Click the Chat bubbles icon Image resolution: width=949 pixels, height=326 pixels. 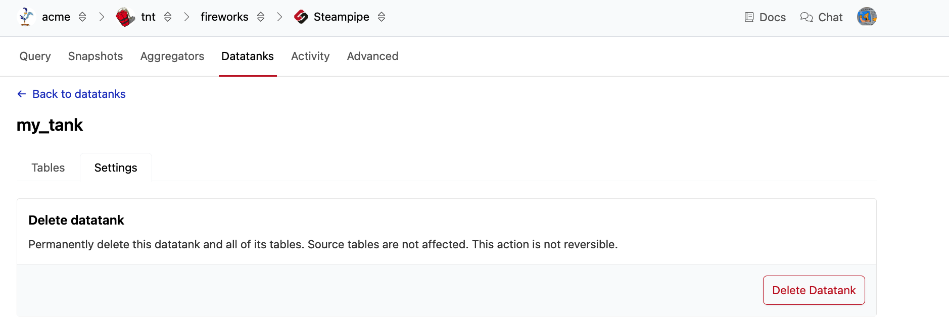point(806,17)
